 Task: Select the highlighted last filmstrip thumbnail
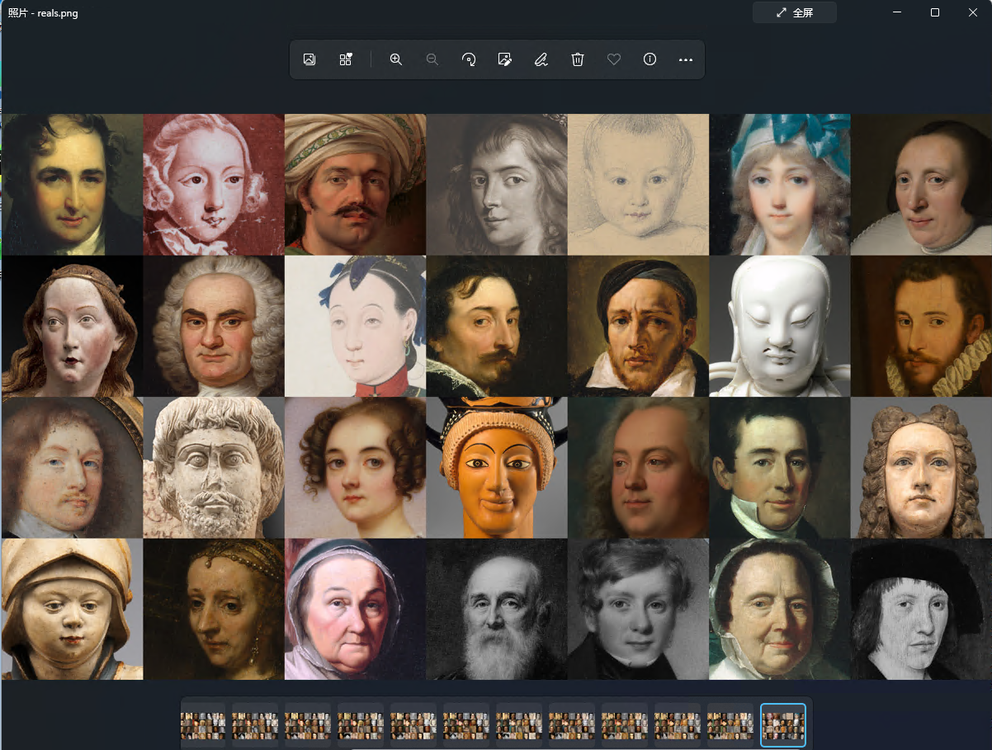pyautogui.click(x=783, y=725)
